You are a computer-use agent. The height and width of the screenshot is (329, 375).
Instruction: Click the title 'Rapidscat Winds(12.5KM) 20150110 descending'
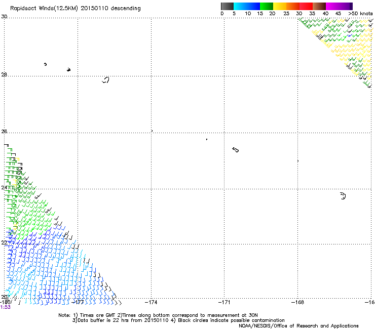pyautogui.click(x=76, y=9)
